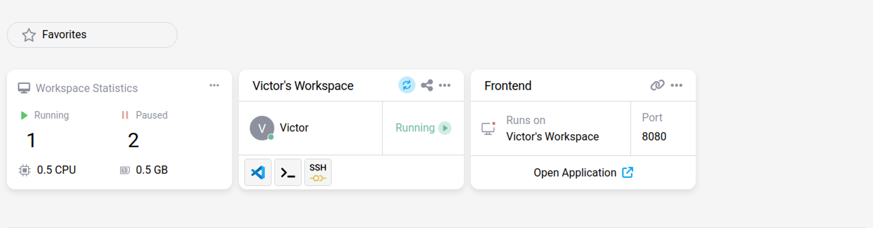
Task: Toggle the Running state play button
Action: [445, 128]
